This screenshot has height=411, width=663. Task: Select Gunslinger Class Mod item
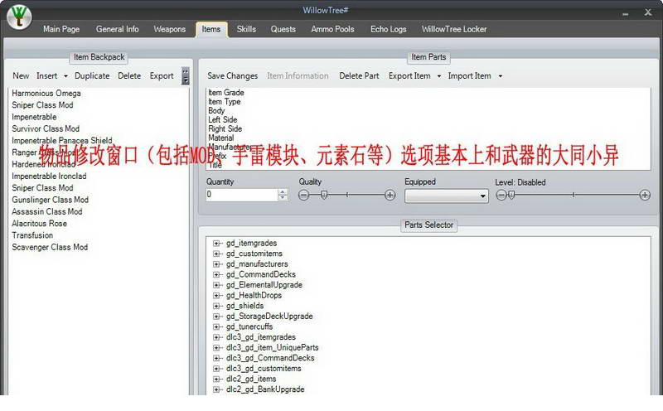[50, 200]
